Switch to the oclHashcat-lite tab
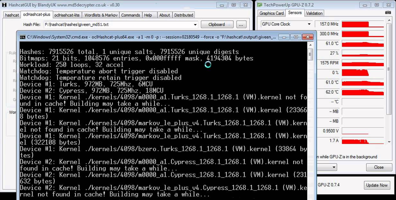Image resolution: width=396 pixels, height=200 pixels. click(67, 15)
